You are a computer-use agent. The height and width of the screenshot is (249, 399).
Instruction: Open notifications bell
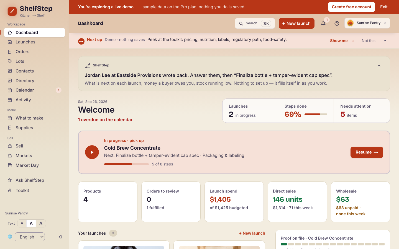click(323, 24)
